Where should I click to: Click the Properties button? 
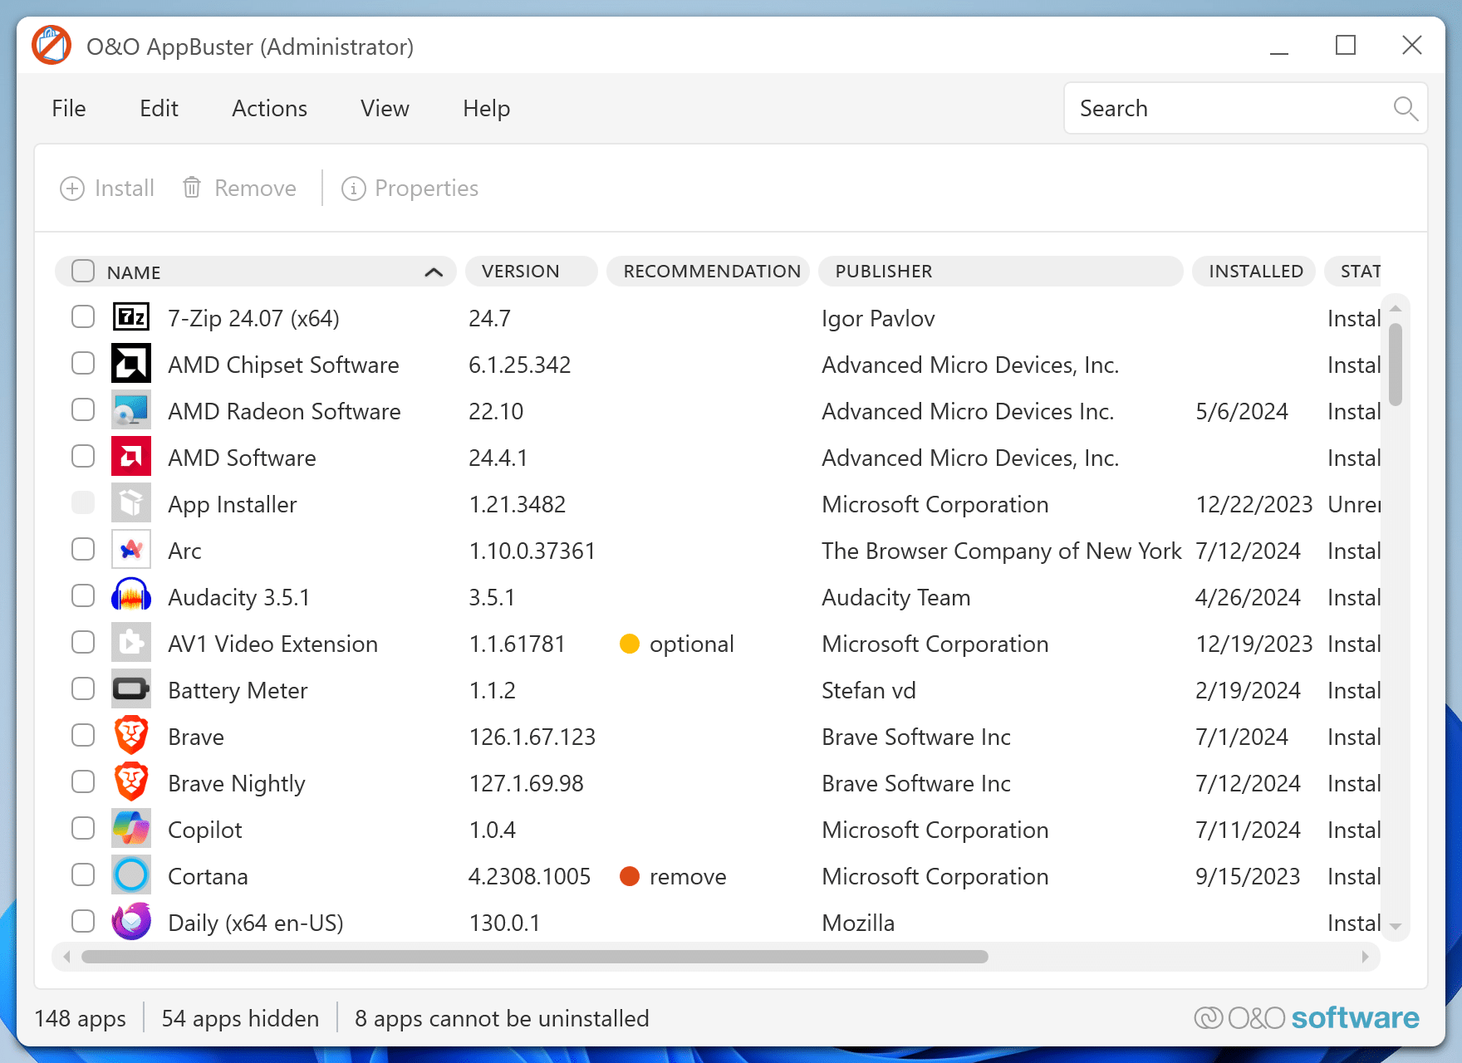pyautogui.click(x=409, y=189)
